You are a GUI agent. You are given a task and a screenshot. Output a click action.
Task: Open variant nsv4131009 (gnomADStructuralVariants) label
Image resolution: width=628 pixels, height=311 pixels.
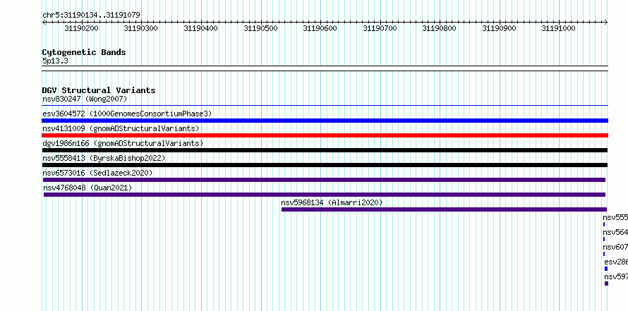(121, 128)
